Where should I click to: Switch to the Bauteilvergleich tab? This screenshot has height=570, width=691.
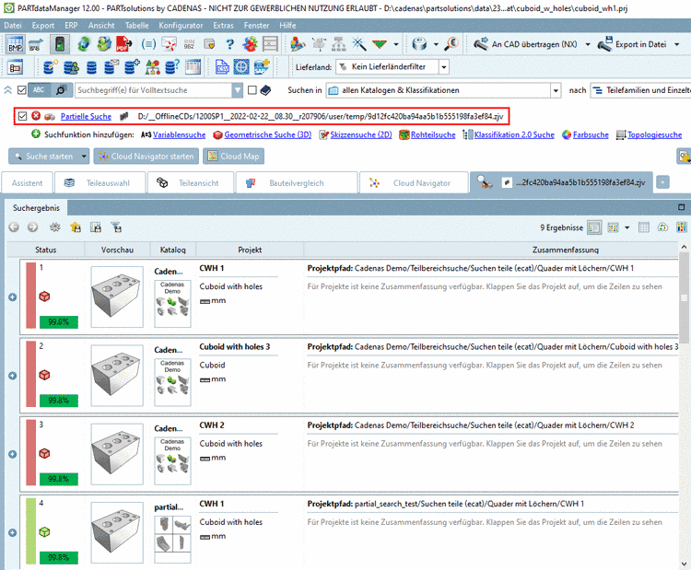pyautogui.click(x=297, y=183)
